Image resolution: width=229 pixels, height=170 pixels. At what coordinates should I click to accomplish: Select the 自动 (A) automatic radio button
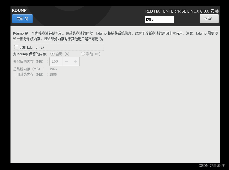coord(52,54)
